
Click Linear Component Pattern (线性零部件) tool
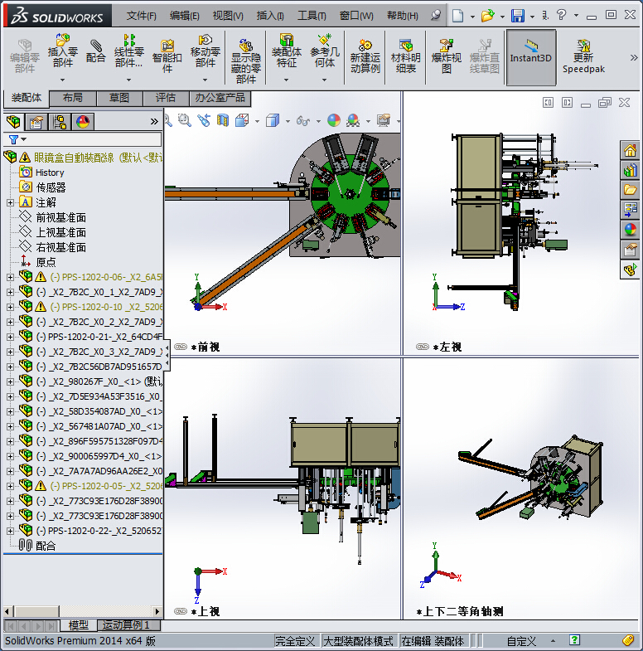(x=129, y=51)
